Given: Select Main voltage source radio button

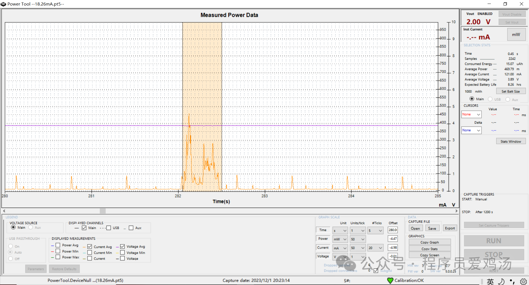Looking at the screenshot, I should [x=13, y=227].
